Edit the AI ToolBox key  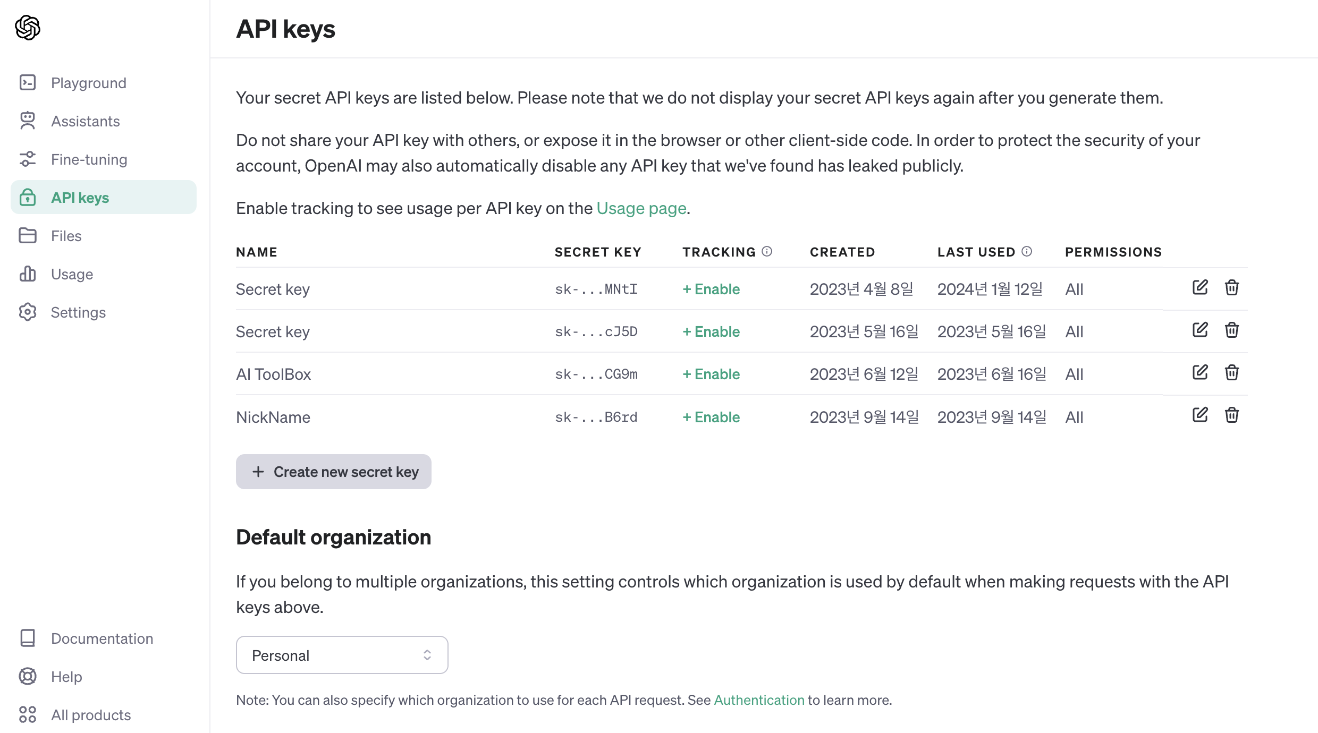coord(1200,372)
